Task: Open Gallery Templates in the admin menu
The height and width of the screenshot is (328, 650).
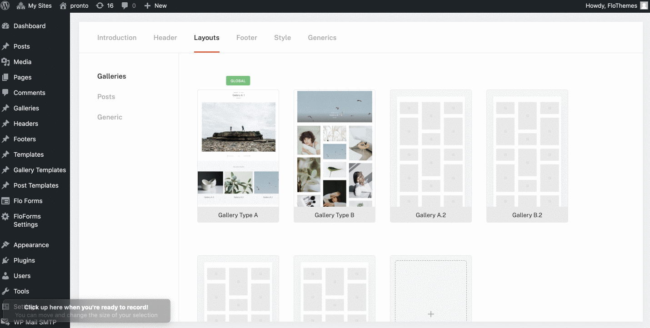Action: click(x=40, y=170)
